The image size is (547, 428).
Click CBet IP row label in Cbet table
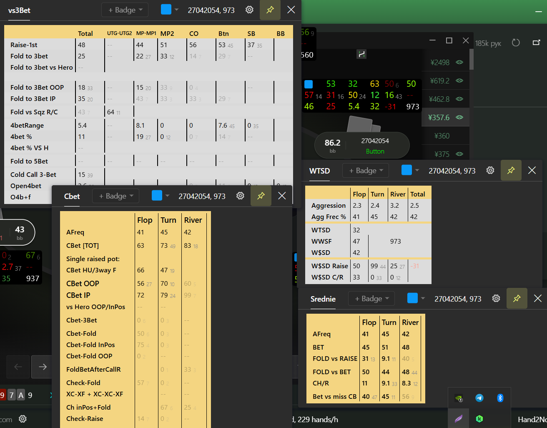point(78,295)
